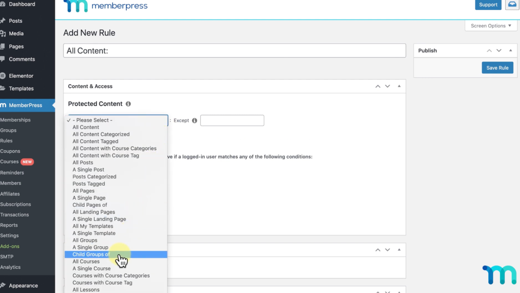The height and width of the screenshot is (293, 520).
Task: Select 'All Courses' option
Action: 116,261
